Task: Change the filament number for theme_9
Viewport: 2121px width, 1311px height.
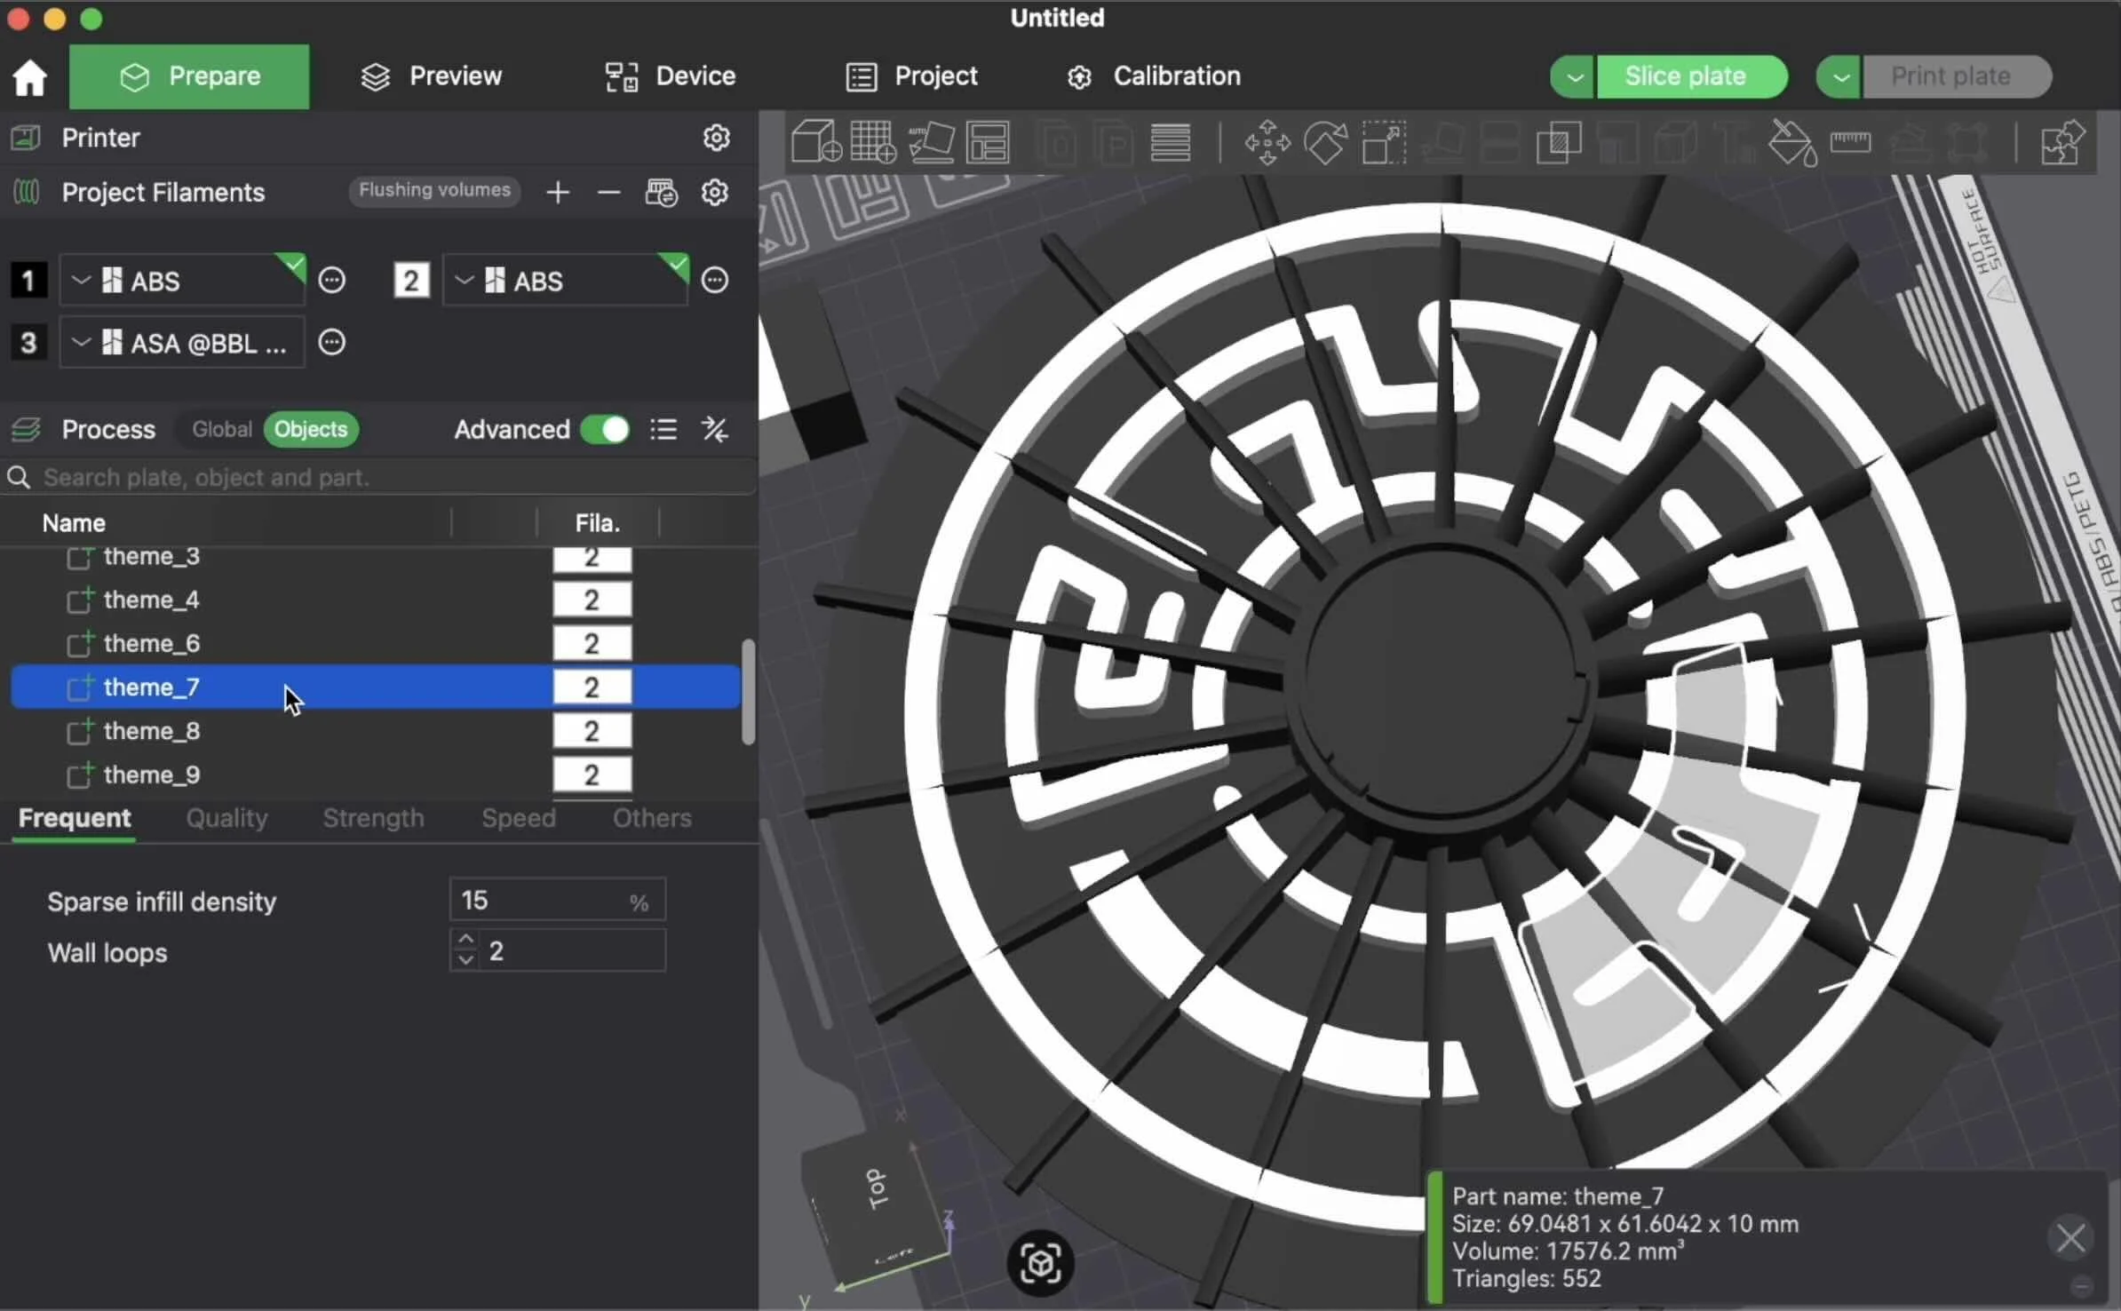Action: [x=592, y=775]
